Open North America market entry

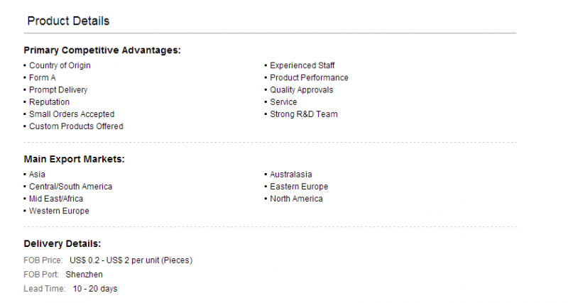(x=296, y=199)
